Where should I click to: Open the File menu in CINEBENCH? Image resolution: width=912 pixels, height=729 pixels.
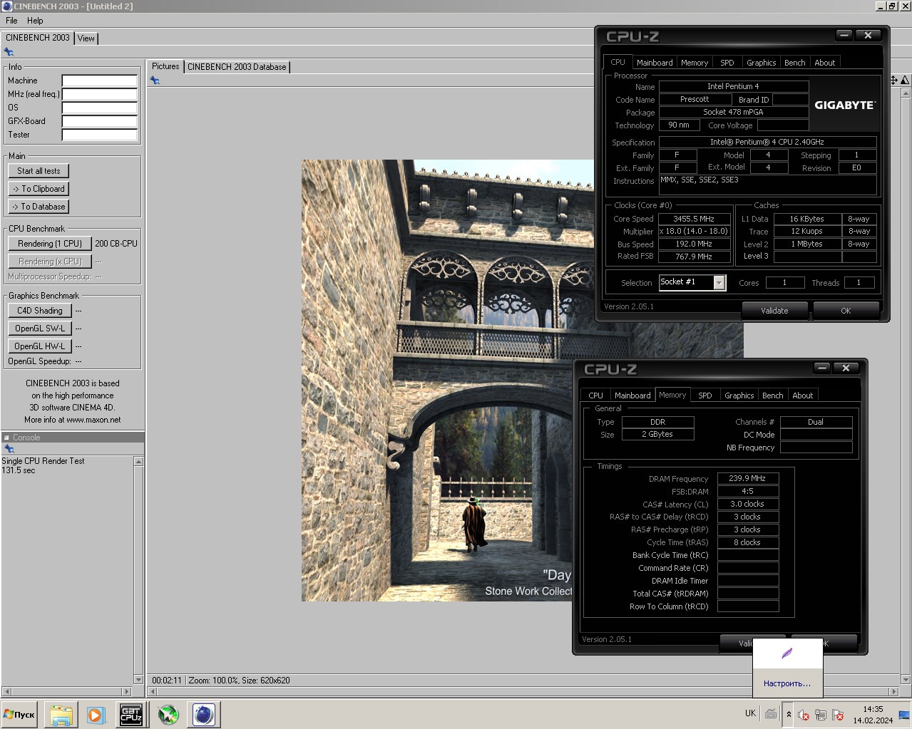(11, 21)
